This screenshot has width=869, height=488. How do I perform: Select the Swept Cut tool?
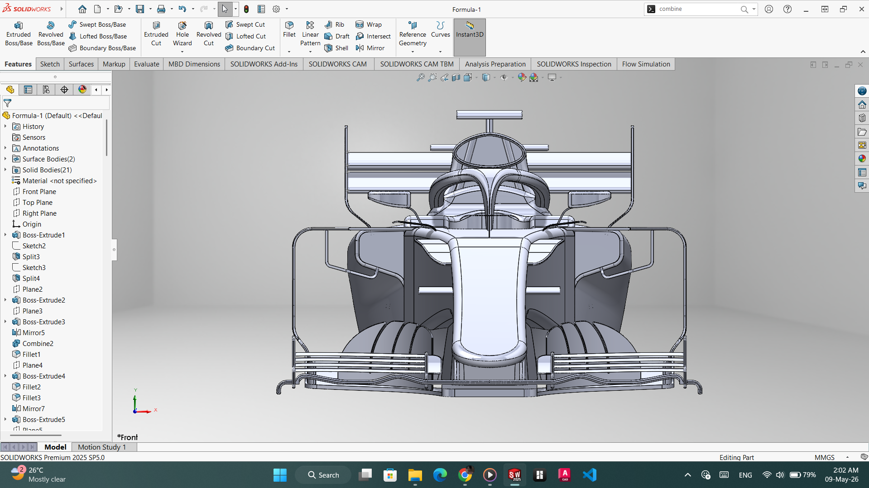245,24
